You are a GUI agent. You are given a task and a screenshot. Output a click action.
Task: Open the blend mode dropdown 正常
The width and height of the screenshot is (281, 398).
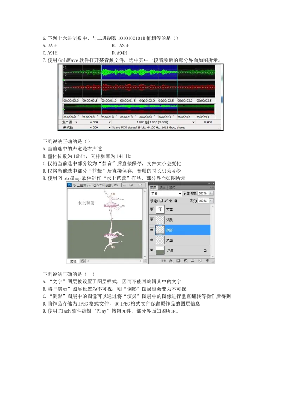tap(166, 194)
